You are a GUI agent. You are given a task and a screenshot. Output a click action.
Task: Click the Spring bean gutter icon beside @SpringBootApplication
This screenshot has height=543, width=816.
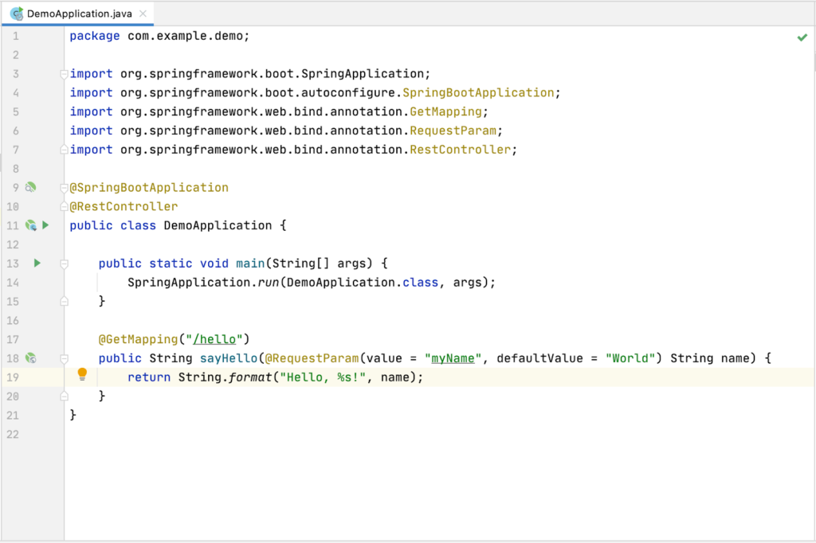[x=29, y=187]
